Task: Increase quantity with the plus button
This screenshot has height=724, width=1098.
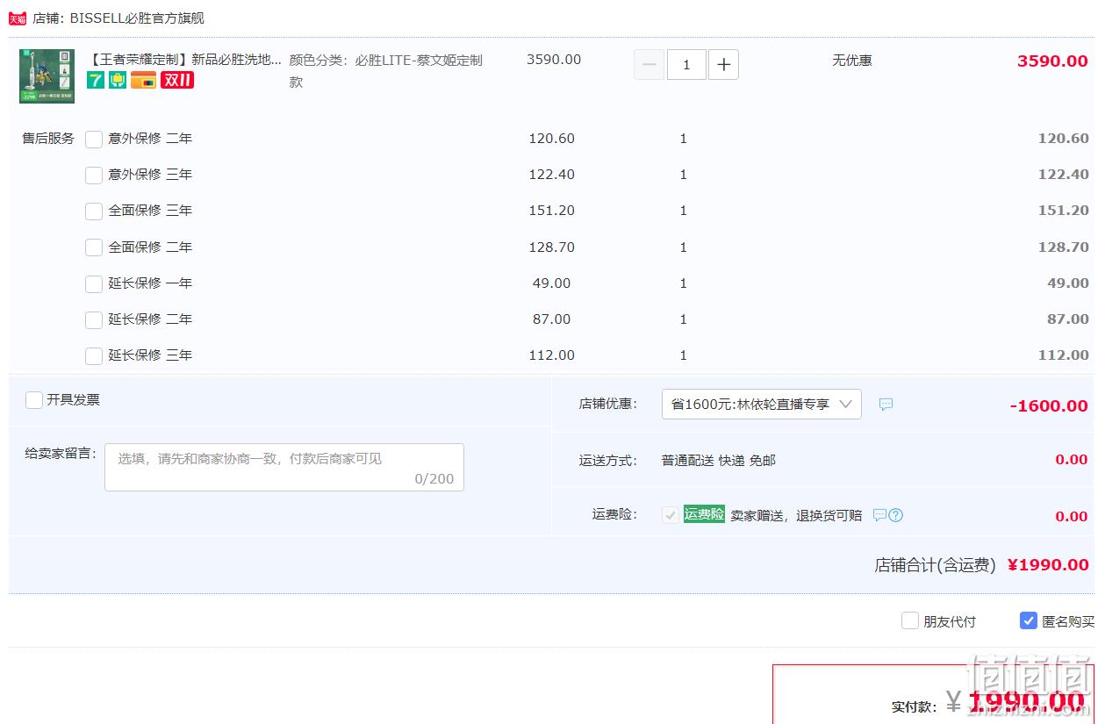Action: 723,65
